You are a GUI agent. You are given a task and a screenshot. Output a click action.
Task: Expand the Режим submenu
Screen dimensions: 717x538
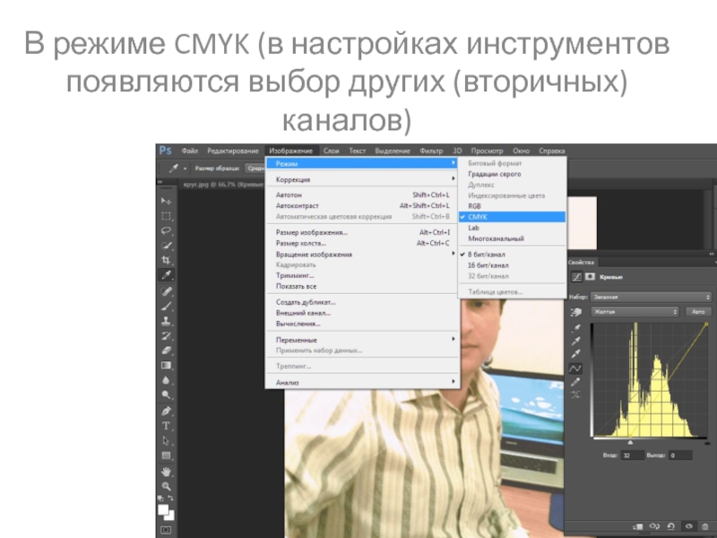(x=362, y=163)
